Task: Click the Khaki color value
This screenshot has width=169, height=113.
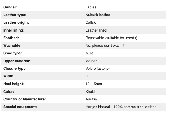Action: tap(90, 92)
